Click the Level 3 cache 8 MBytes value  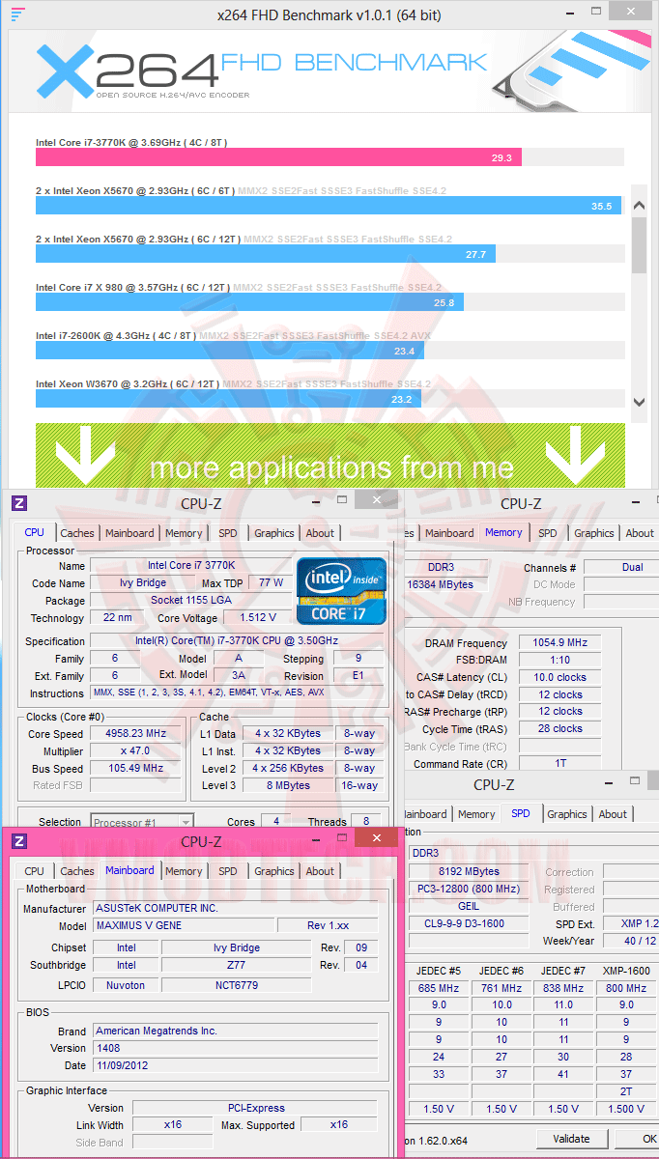click(x=289, y=785)
